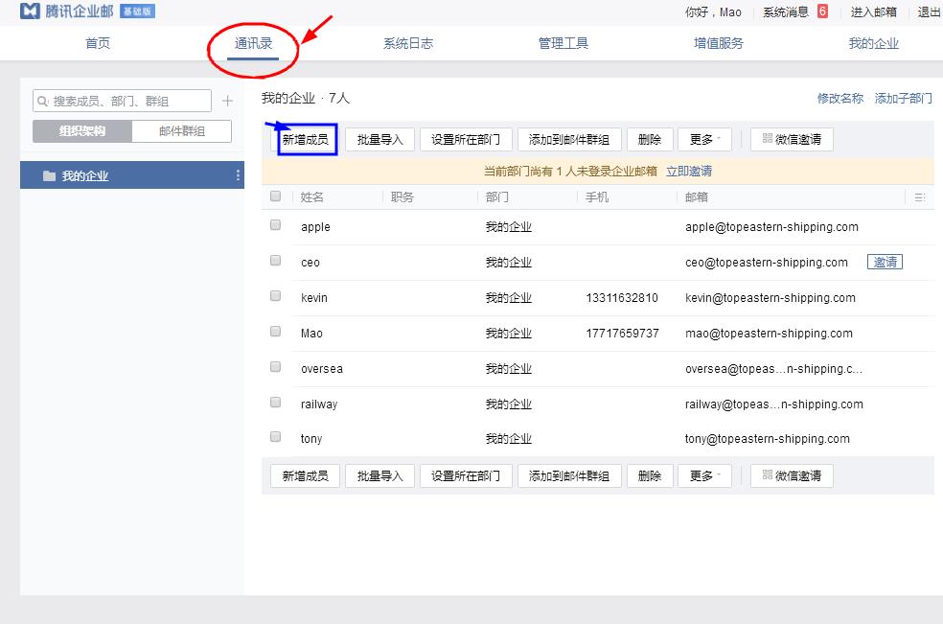The height and width of the screenshot is (624, 943).
Task: Open the red system message count badge
Action: [x=822, y=12]
